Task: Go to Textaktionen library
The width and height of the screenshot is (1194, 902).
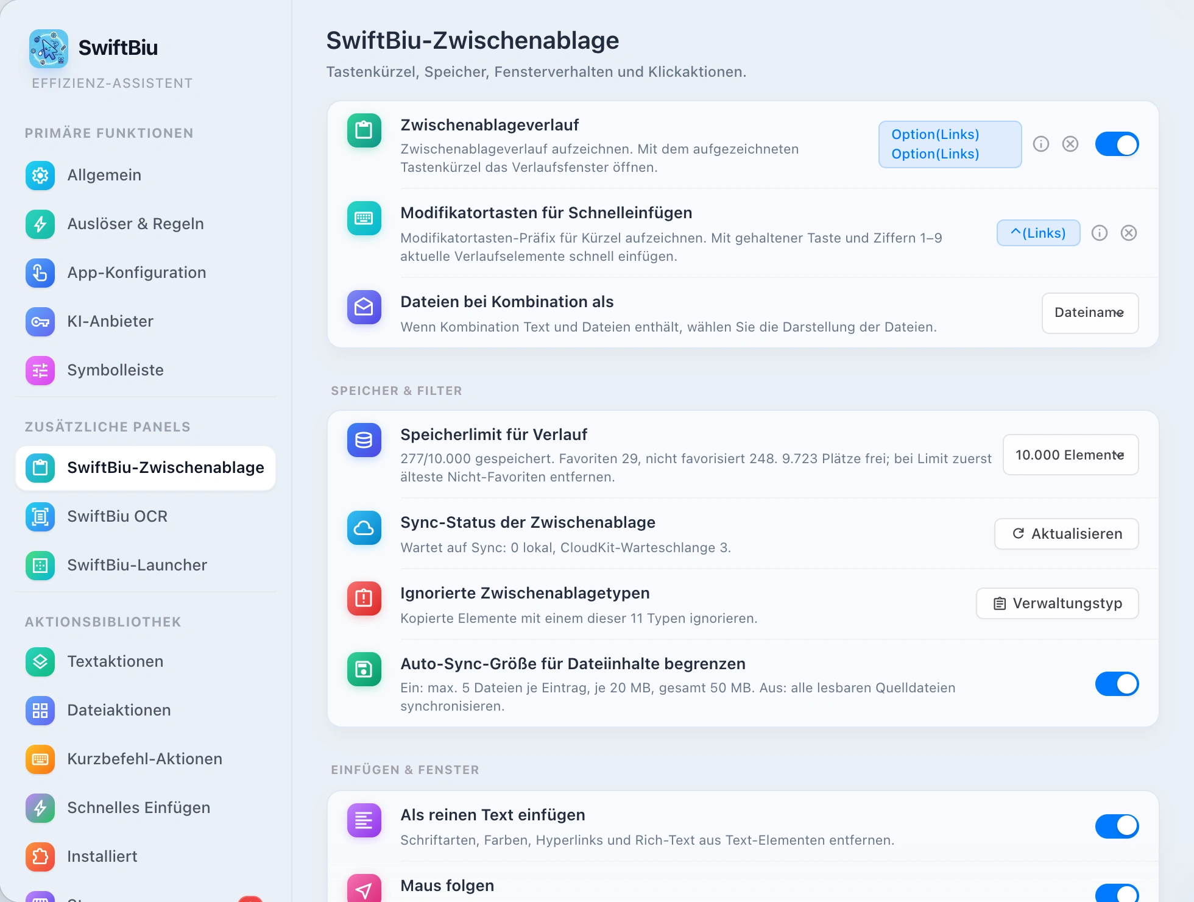Action: [x=146, y=662]
